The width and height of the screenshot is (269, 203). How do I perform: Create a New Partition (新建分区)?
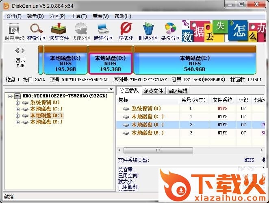coord(104,32)
